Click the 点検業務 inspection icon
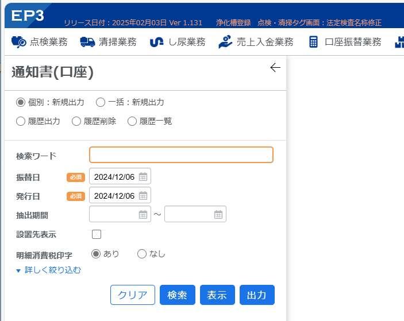The width and height of the screenshot is (404, 321). pyautogui.click(x=18, y=42)
